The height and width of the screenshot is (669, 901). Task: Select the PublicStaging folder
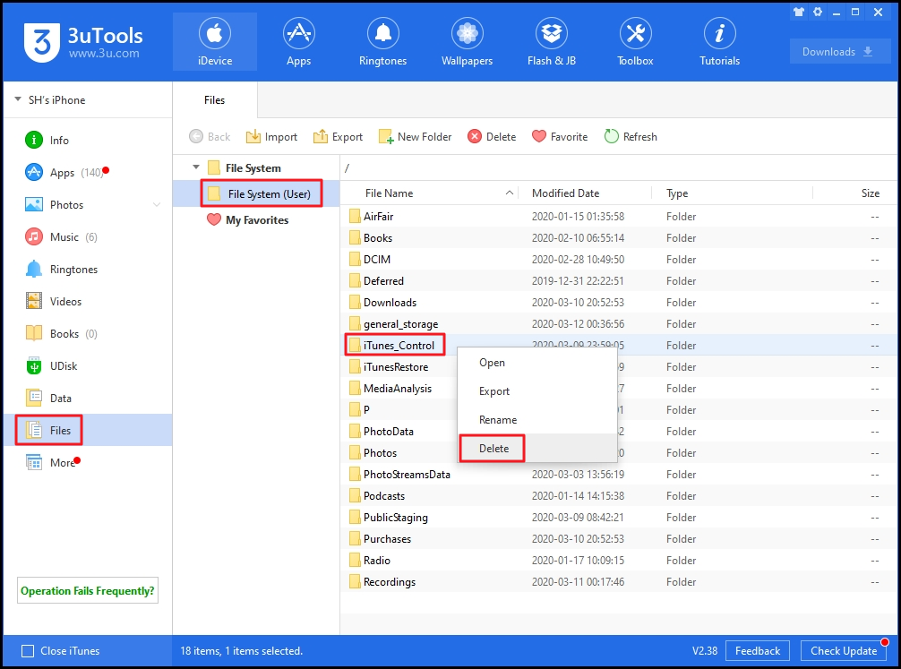click(x=618, y=518)
